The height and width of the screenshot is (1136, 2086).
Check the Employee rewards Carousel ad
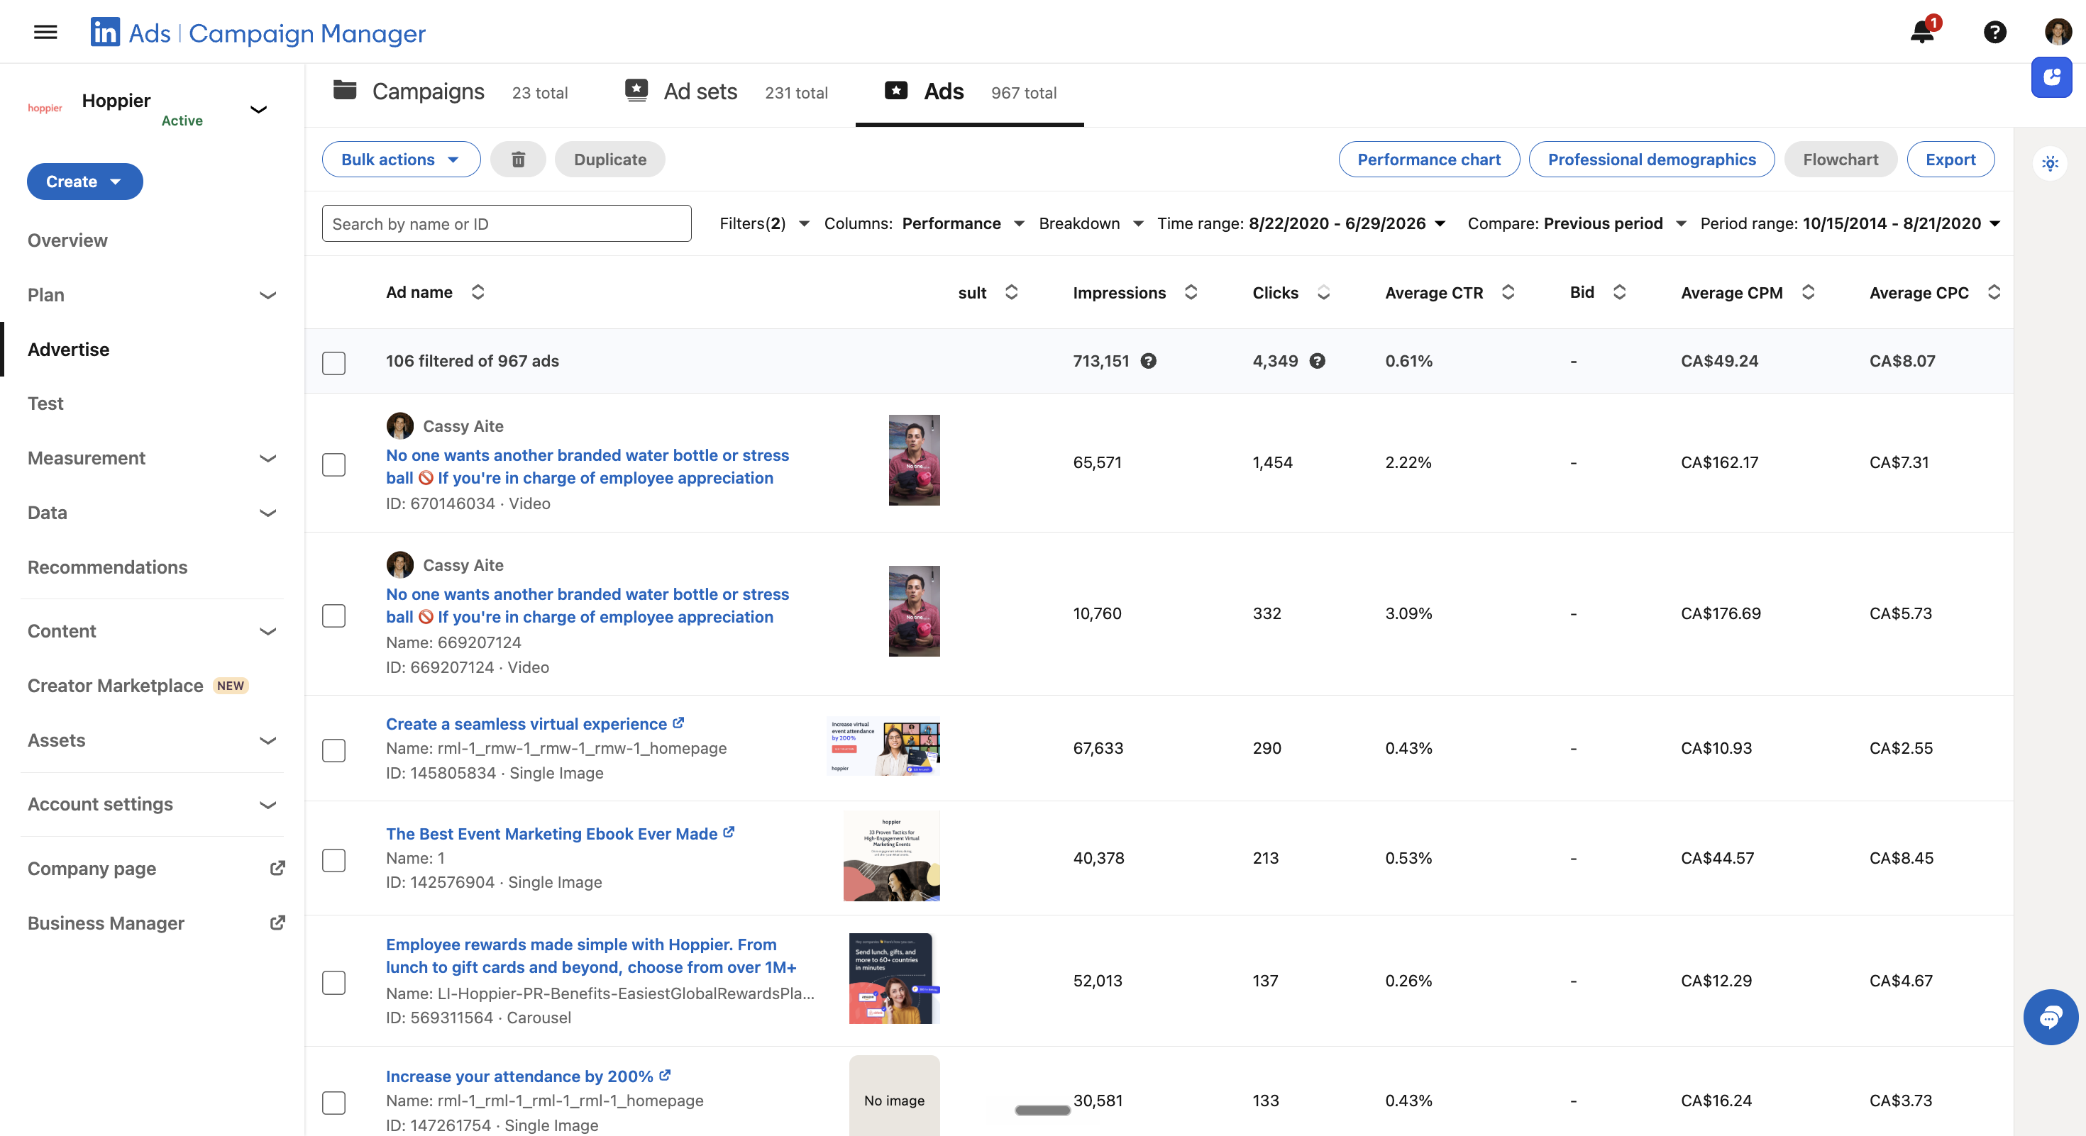tap(333, 982)
